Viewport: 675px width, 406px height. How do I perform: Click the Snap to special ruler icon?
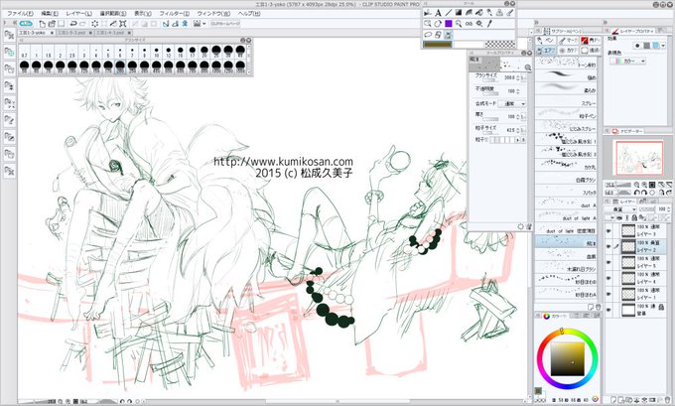tap(175, 24)
